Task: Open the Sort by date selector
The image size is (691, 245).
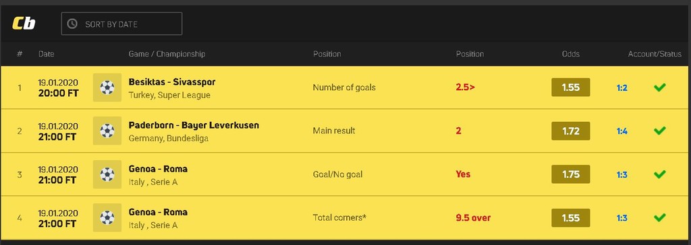Action: (121, 24)
